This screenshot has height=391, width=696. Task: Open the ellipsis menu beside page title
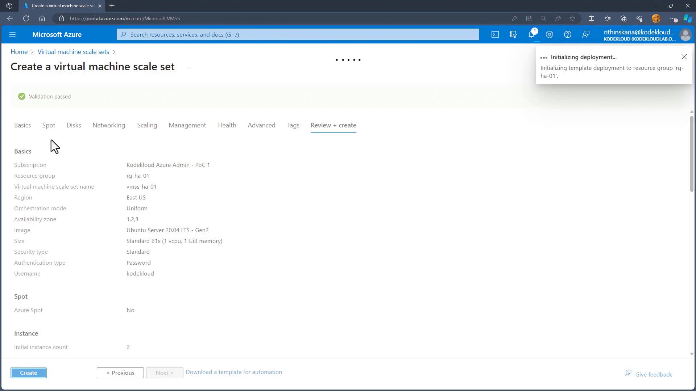(189, 67)
